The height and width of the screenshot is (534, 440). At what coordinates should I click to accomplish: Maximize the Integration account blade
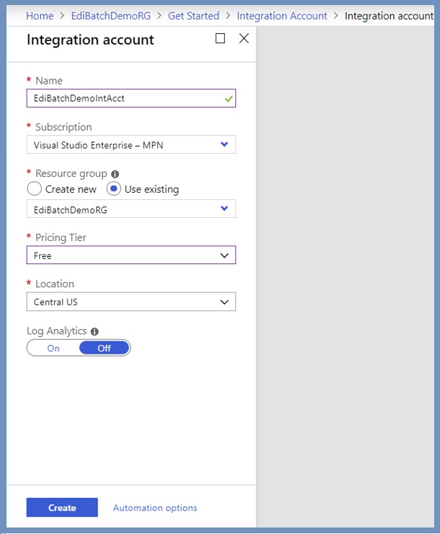pyautogui.click(x=220, y=38)
